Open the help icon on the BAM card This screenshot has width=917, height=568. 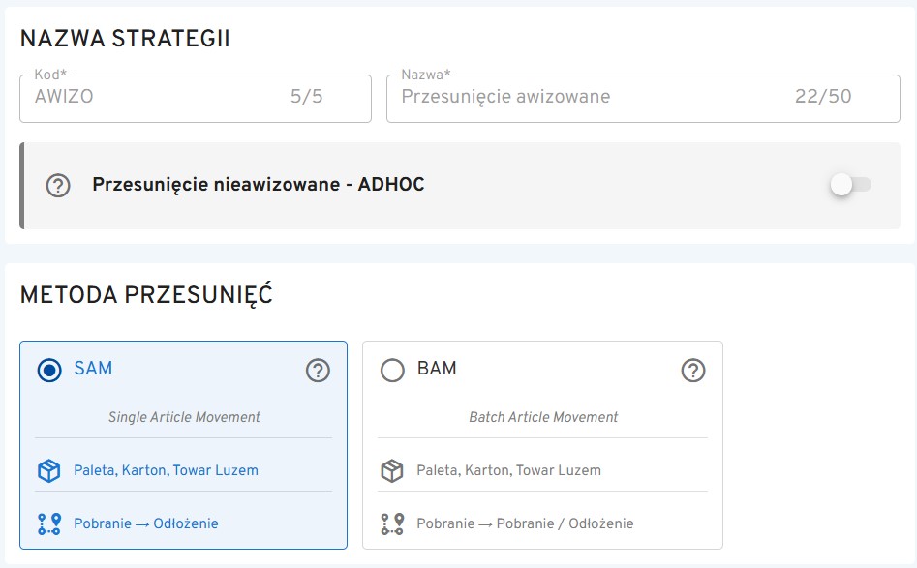(692, 370)
